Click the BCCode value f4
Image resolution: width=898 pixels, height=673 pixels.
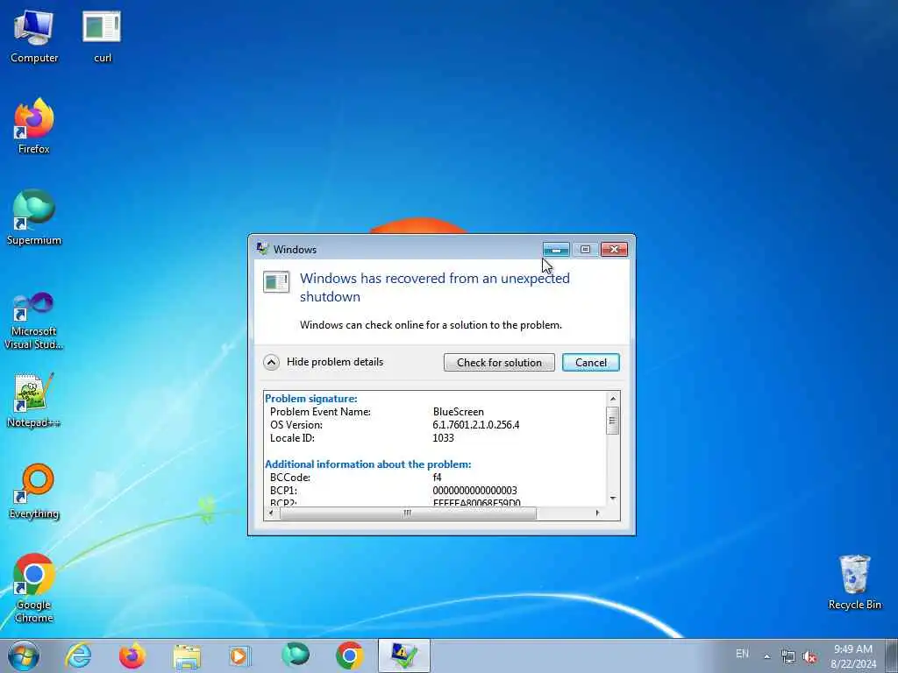[x=437, y=478]
